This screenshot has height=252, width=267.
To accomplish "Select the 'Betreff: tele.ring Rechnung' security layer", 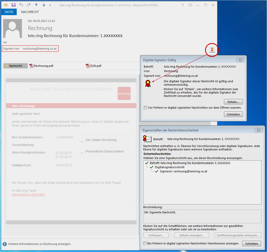I will (x=190, y=163).
